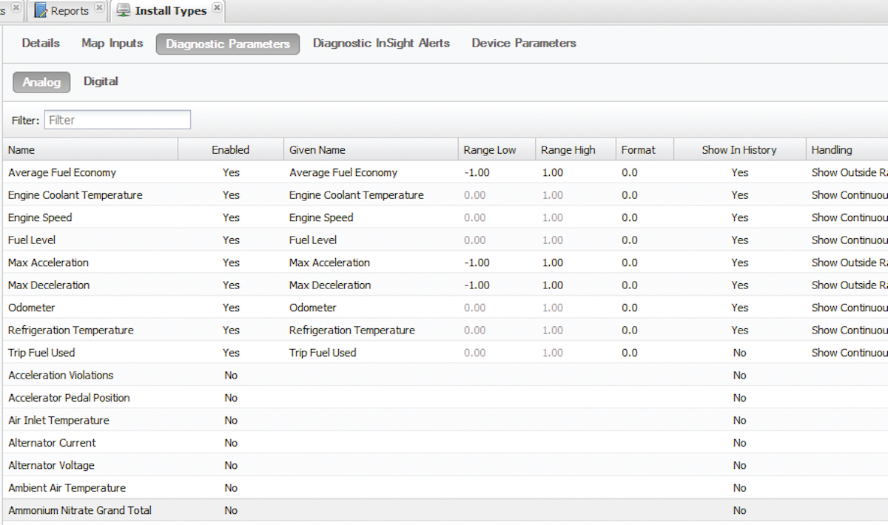The height and width of the screenshot is (525, 888).
Task: Open the Device Parameters tab
Action: coord(524,44)
